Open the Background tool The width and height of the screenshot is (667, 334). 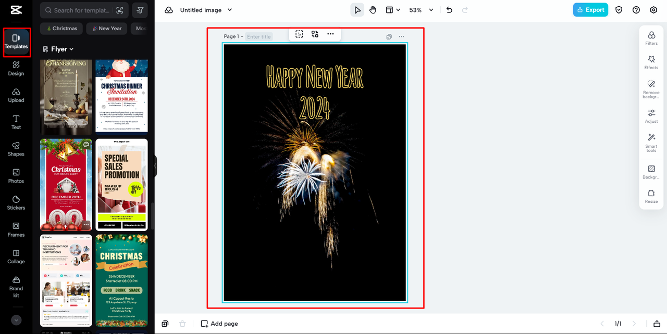651,172
